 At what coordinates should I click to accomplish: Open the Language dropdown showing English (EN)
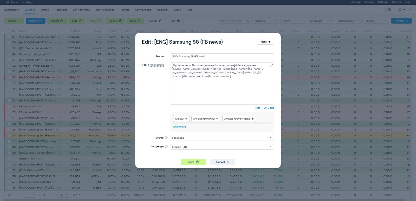click(222, 147)
